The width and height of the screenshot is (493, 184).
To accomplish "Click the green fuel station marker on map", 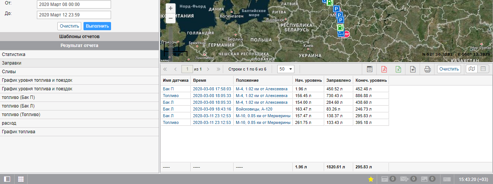I will click(340, 27).
